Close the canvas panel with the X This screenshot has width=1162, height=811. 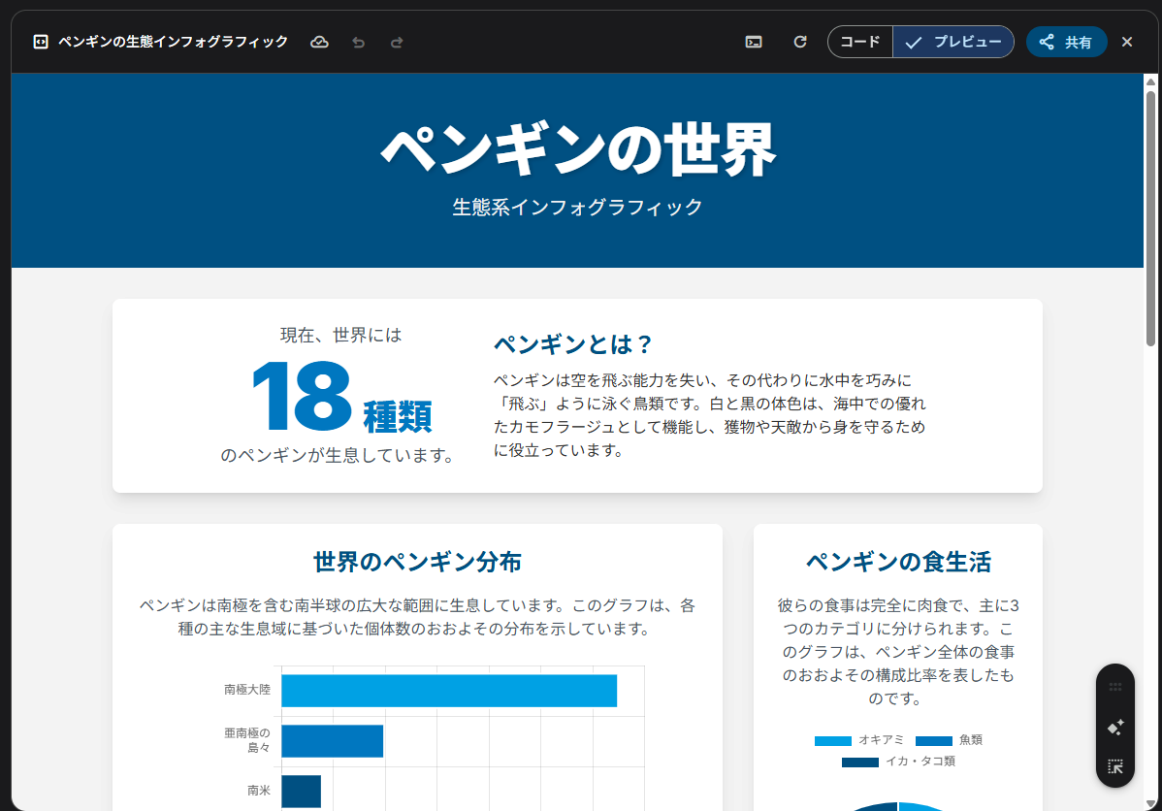coord(1127,42)
